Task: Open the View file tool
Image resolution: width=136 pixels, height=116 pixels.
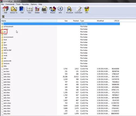Action: [x=30, y=10]
